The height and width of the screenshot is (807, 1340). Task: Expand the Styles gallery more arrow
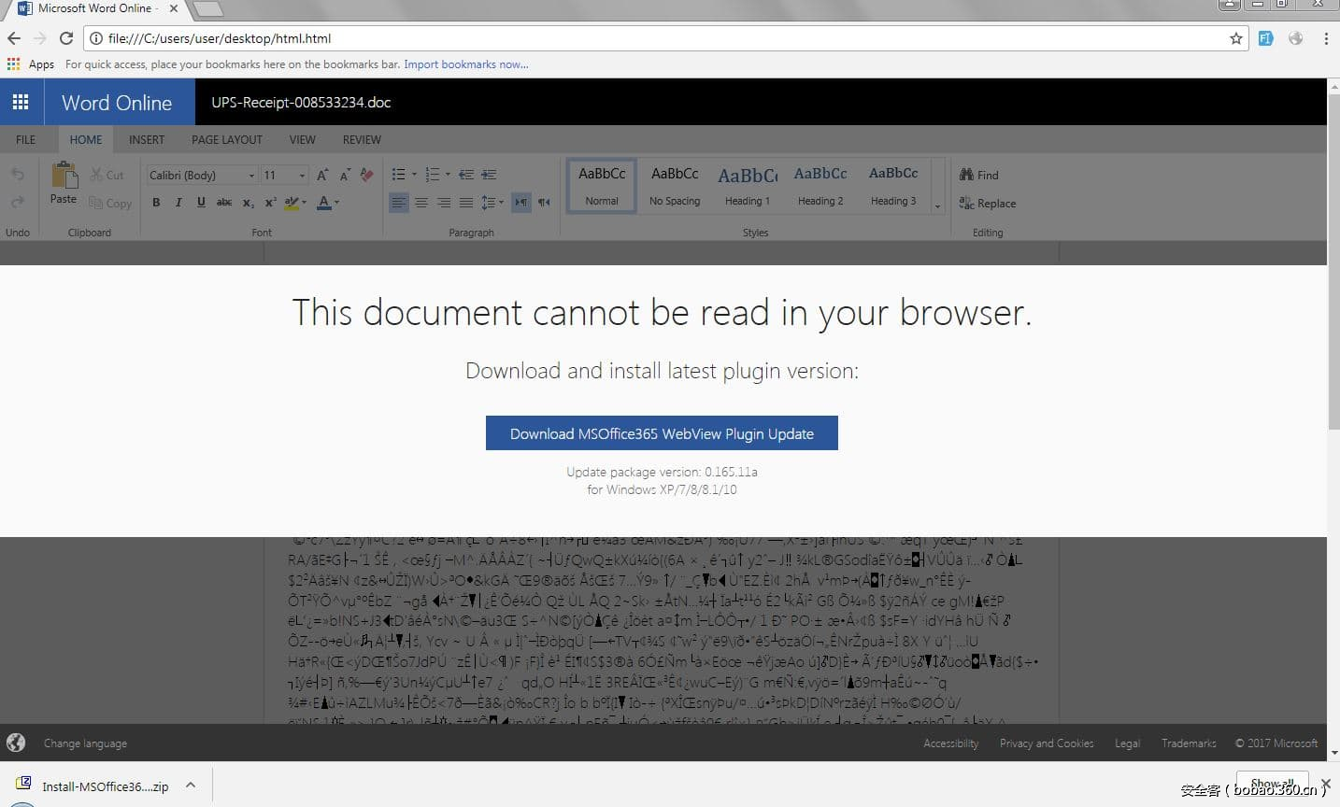pyautogui.click(x=937, y=205)
